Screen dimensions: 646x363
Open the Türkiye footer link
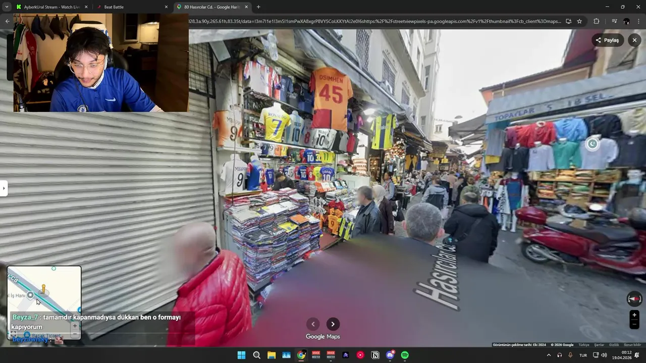(584, 345)
